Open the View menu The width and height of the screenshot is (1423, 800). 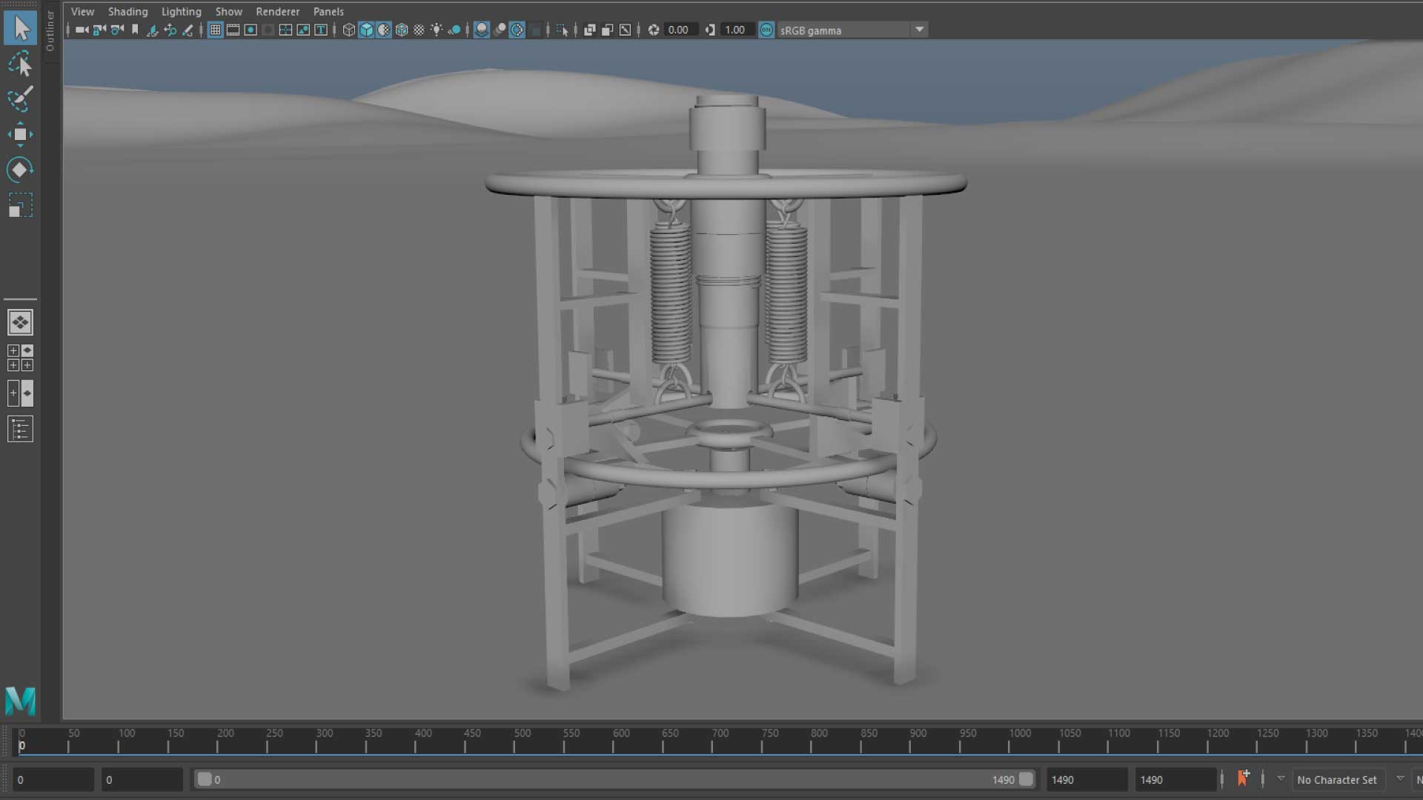point(82,11)
